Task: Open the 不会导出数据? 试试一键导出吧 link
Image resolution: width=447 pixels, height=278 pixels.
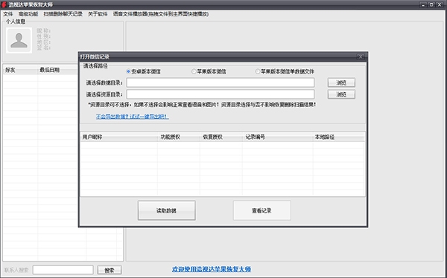Action: (133, 117)
